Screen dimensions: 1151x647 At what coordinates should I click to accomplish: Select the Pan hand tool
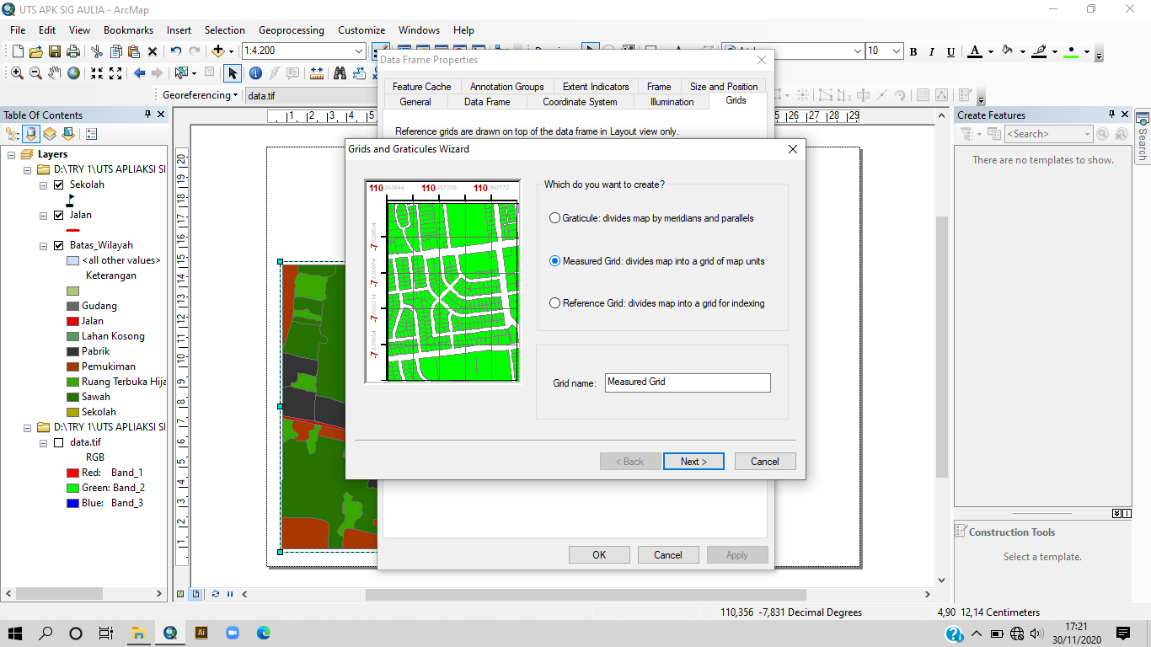coord(55,73)
